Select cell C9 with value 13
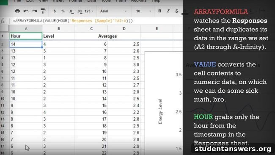This screenshot has width=275, height=155. pos(91,92)
